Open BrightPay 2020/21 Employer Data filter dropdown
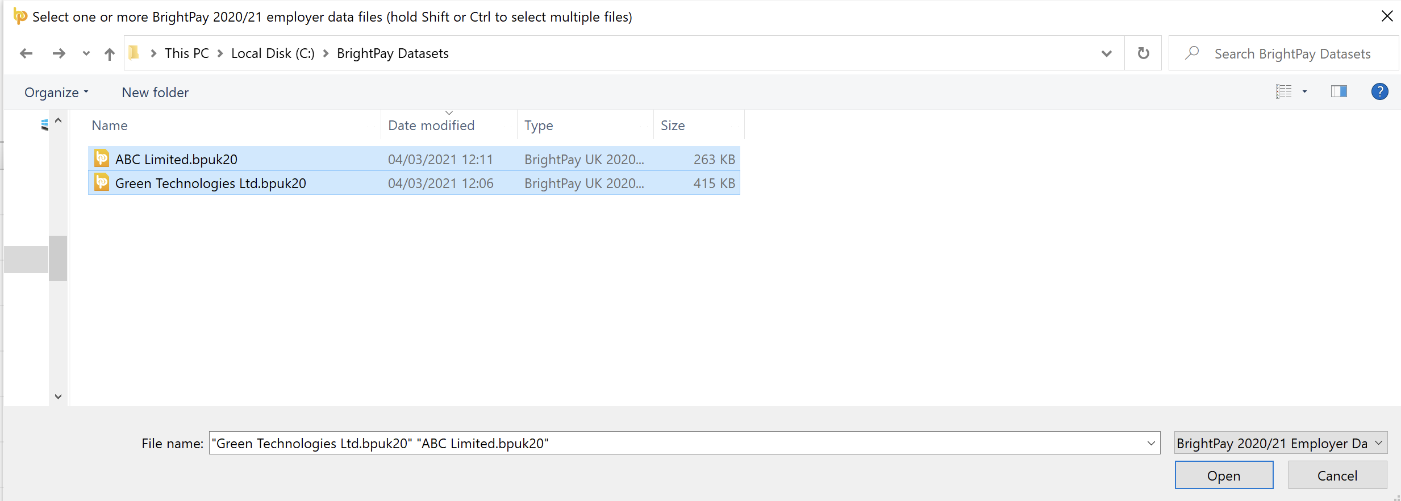The height and width of the screenshot is (501, 1401). tap(1281, 443)
